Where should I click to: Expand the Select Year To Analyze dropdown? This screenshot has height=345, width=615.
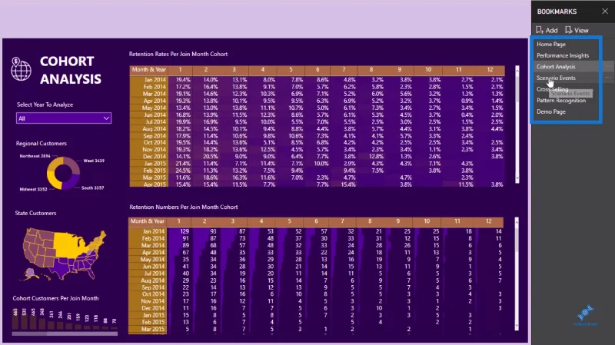click(x=64, y=118)
